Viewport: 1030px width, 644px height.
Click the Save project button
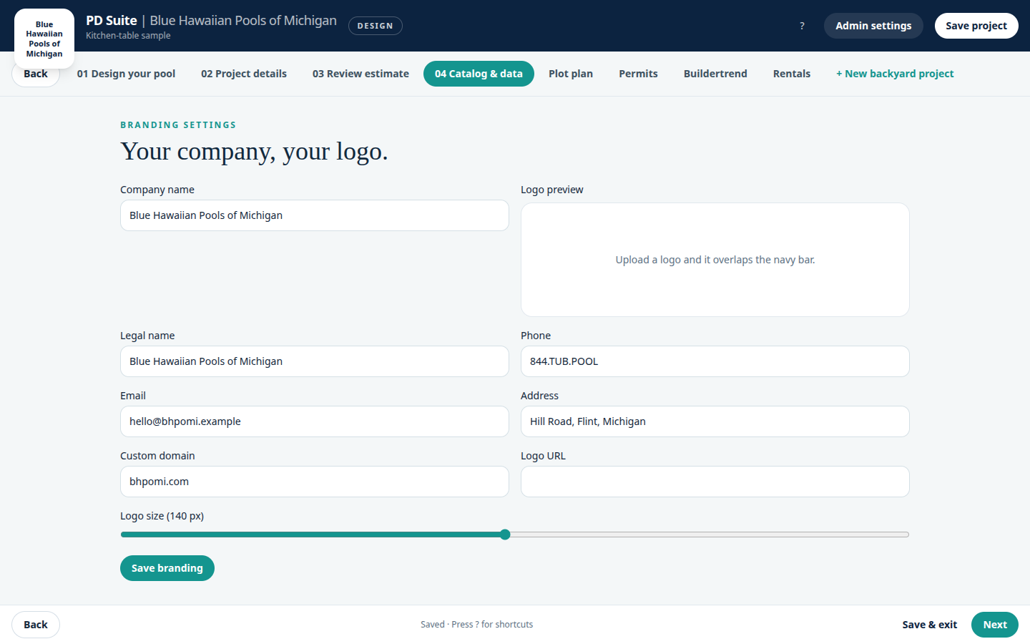(x=976, y=26)
